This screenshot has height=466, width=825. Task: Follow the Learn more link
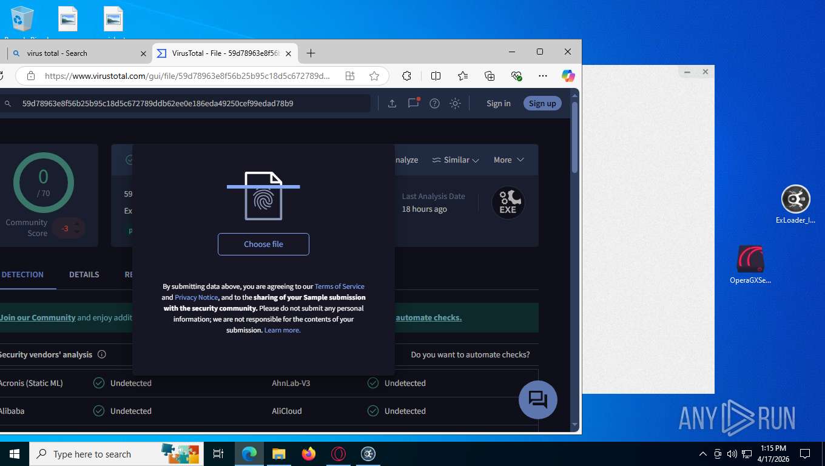pos(282,330)
